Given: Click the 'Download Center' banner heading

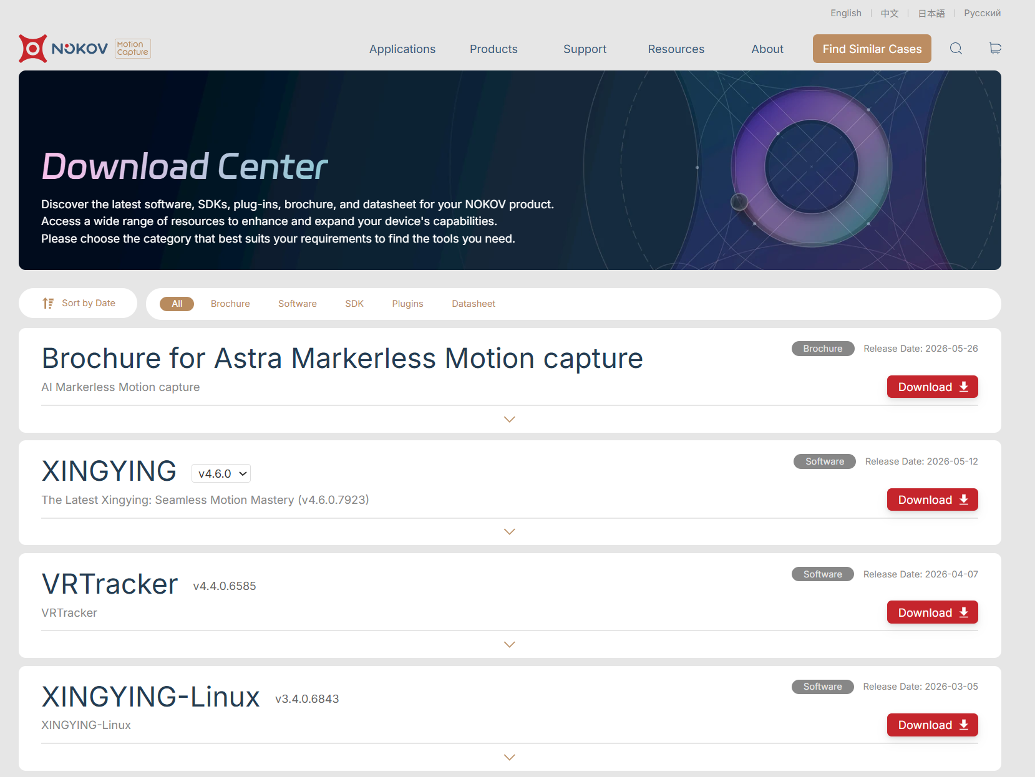Looking at the screenshot, I should [x=185, y=166].
